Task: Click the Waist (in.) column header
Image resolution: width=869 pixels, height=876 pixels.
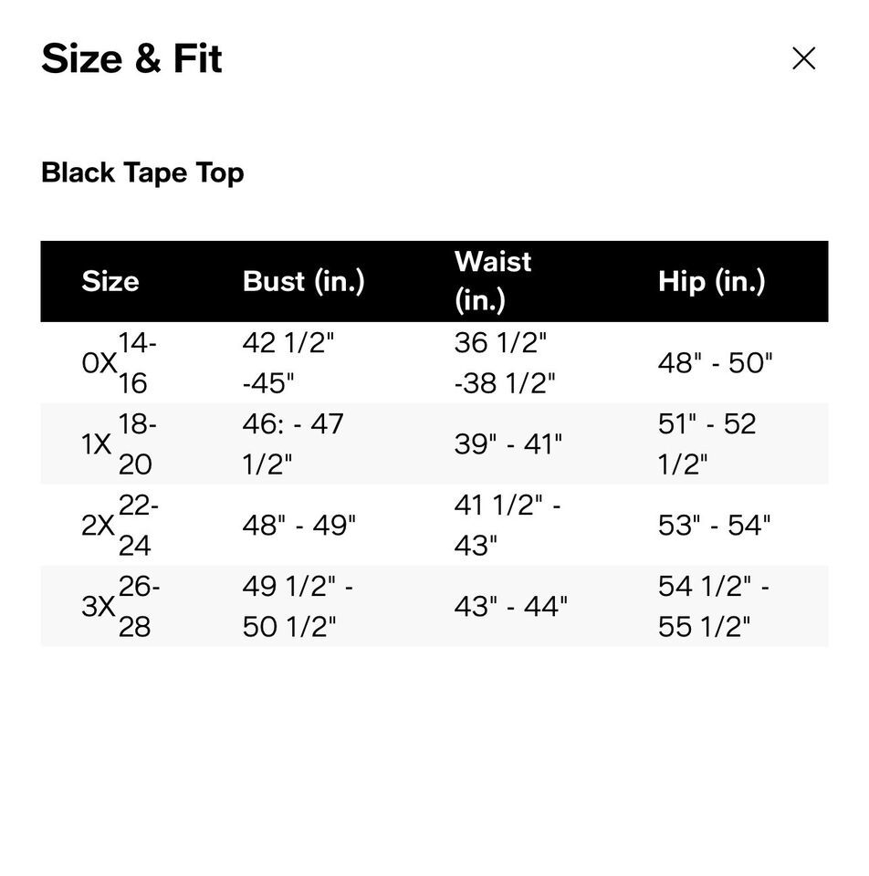Action: coord(493,281)
